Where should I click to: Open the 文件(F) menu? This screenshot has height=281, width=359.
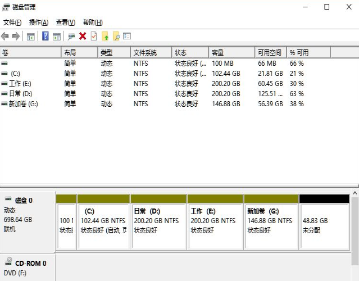(12, 22)
